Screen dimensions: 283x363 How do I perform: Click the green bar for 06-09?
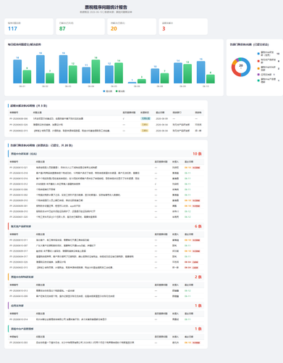(x=187, y=73)
